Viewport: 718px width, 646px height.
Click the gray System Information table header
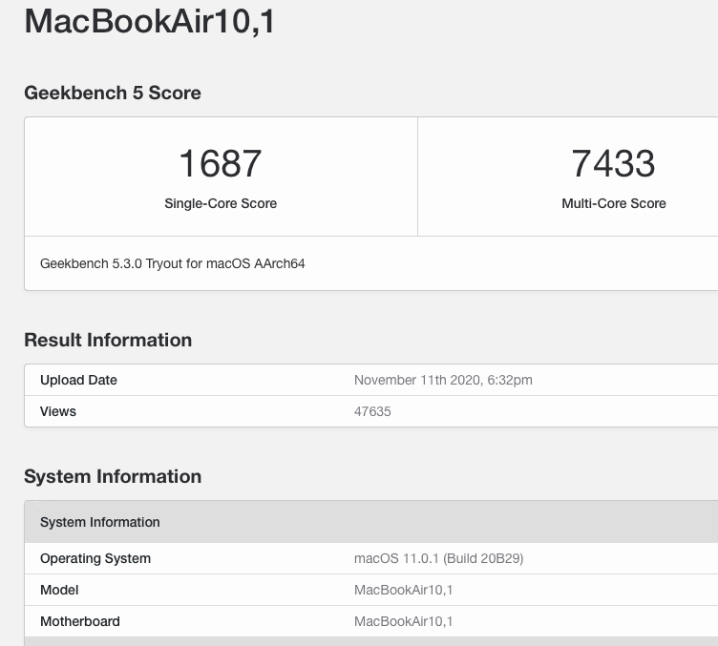pos(370,522)
